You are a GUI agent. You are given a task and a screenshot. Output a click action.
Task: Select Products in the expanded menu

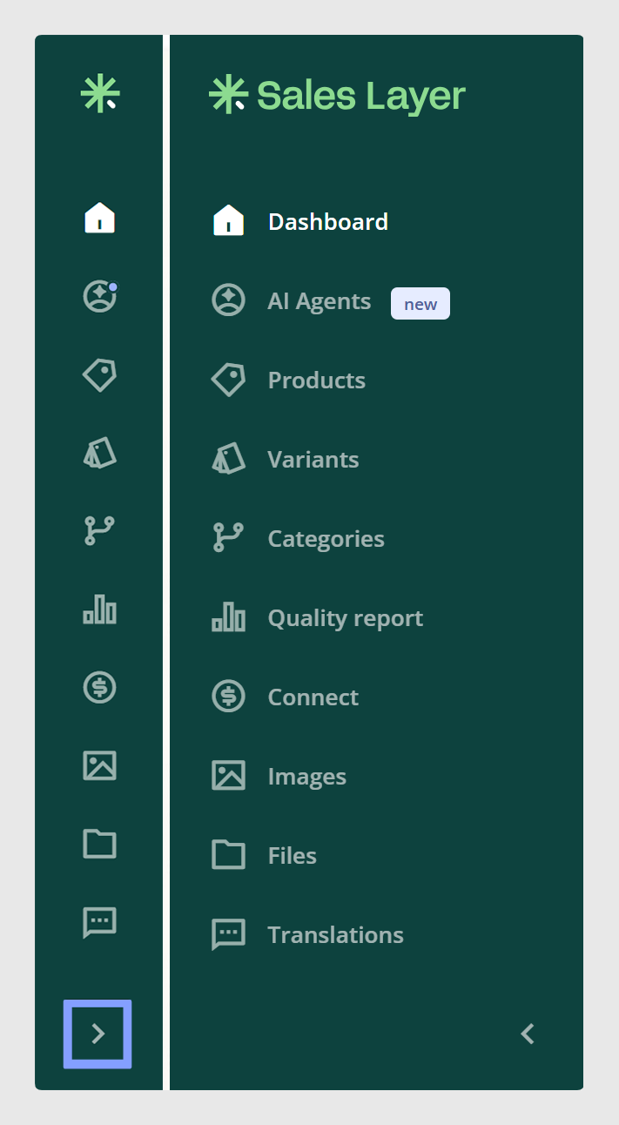pyautogui.click(x=289, y=381)
